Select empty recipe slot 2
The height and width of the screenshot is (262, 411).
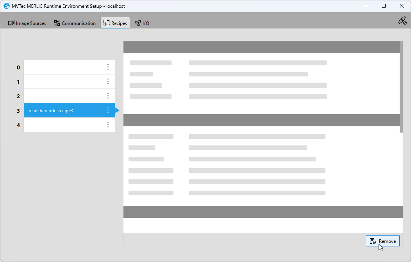[x=63, y=96]
